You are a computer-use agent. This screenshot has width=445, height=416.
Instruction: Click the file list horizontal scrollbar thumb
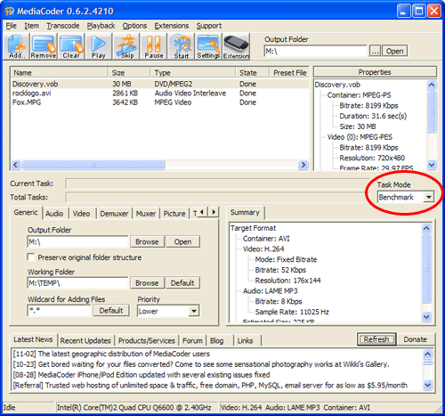pos(93,165)
